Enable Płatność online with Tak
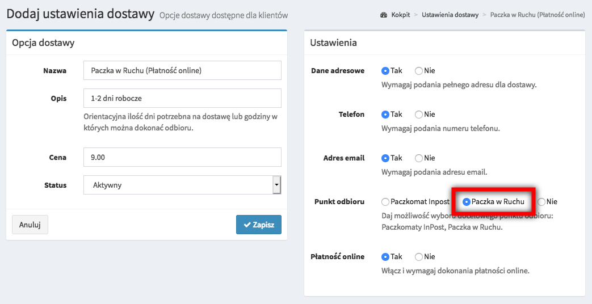 pos(385,257)
